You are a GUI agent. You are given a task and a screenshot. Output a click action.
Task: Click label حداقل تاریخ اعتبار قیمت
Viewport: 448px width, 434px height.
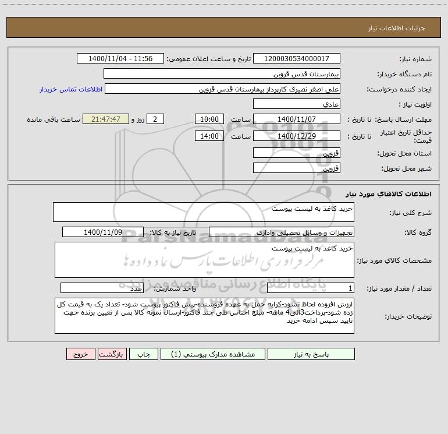406,136
